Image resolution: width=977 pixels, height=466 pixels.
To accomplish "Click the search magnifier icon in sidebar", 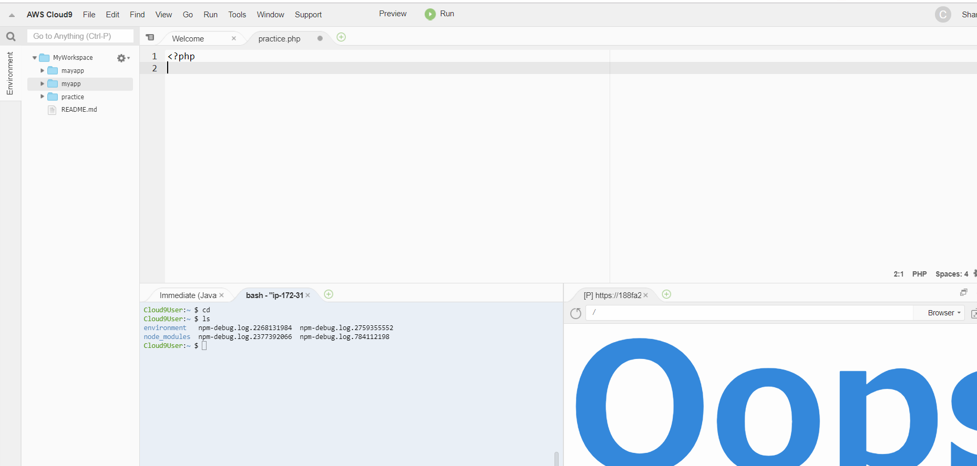I will pyautogui.click(x=11, y=37).
